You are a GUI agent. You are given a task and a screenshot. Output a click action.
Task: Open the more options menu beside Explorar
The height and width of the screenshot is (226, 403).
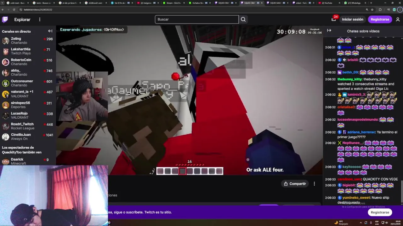pyautogui.click(x=40, y=19)
